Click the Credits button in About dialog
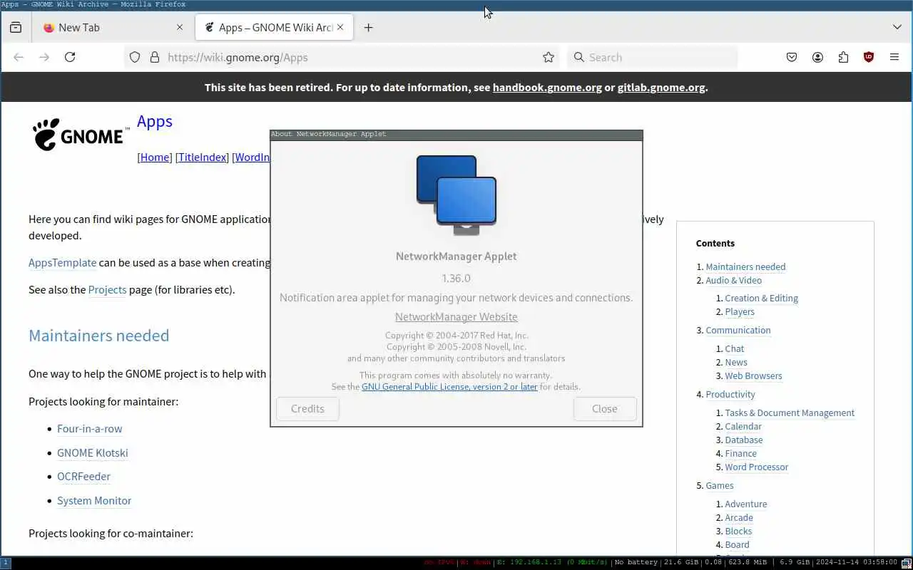The height and width of the screenshot is (570, 913). click(x=307, y=409)
